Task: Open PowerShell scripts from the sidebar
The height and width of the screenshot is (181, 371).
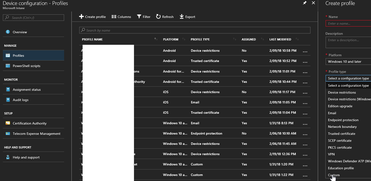Action: click(x=26, y=66)
